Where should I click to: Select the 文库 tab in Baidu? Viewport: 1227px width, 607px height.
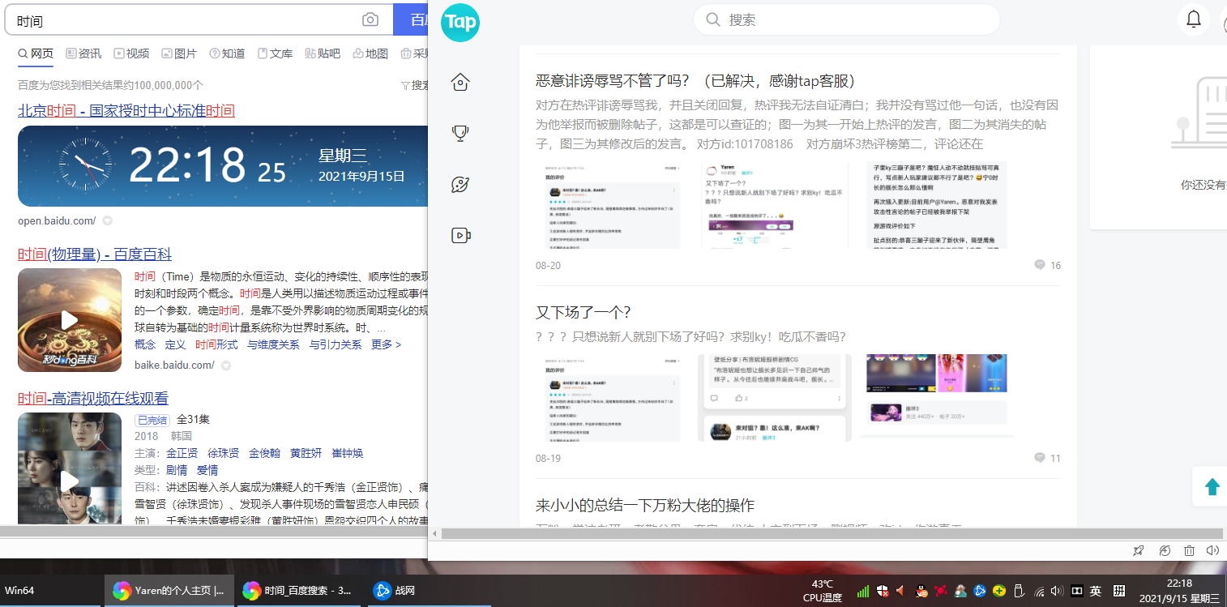tap(275, 53)
